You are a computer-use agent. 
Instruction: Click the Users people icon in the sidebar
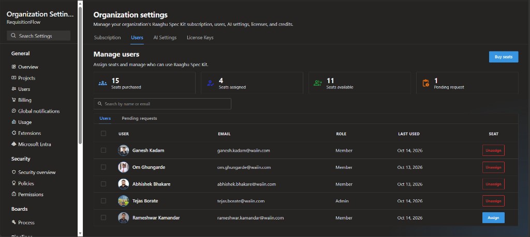14,89
